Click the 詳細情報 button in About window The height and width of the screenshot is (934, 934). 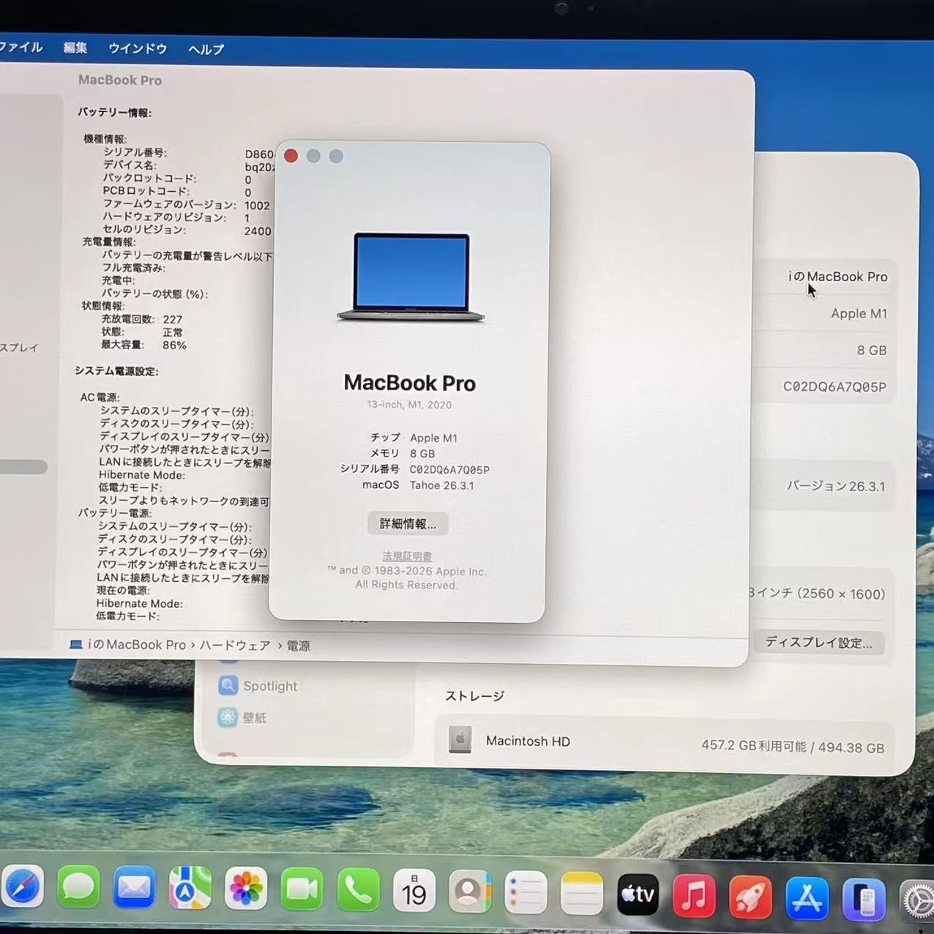pos(408,523)
